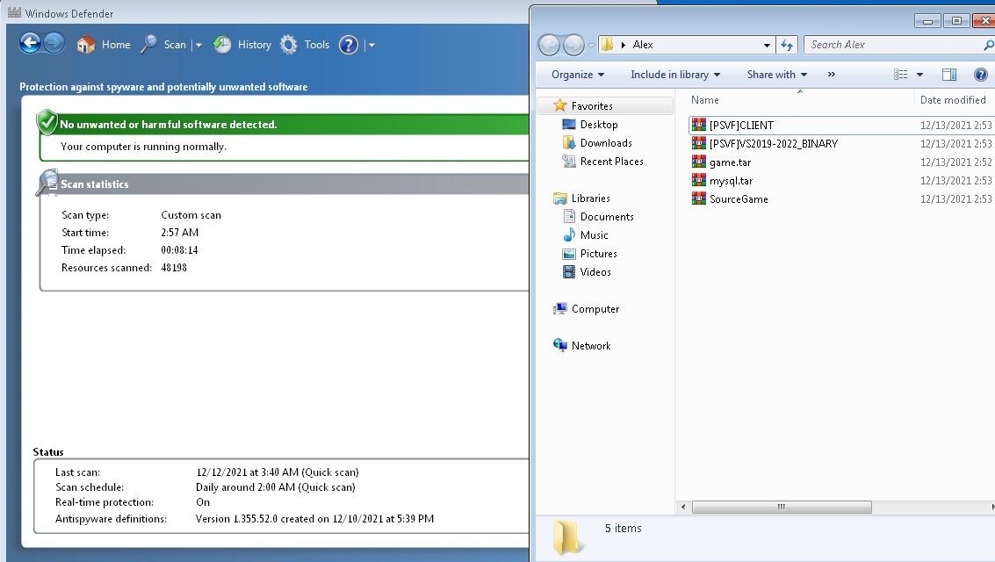Click the address bar folder icon
This screenshot has height=562, width=995.
608,45
